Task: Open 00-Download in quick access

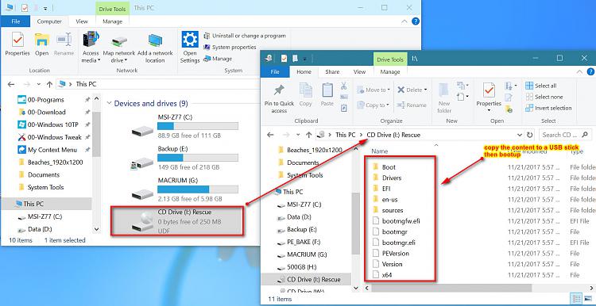Action: pyautogui.click(x=46, y=113)
